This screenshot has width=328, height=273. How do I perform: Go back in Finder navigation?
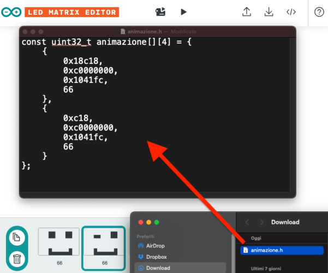pyautogui.click(x=247, y=222)
